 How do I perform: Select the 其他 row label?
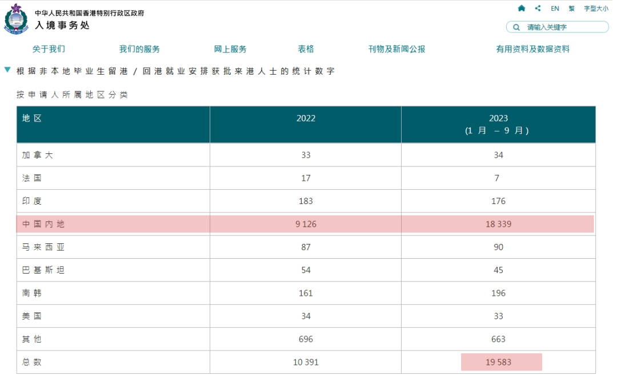[x=32, y=339]
